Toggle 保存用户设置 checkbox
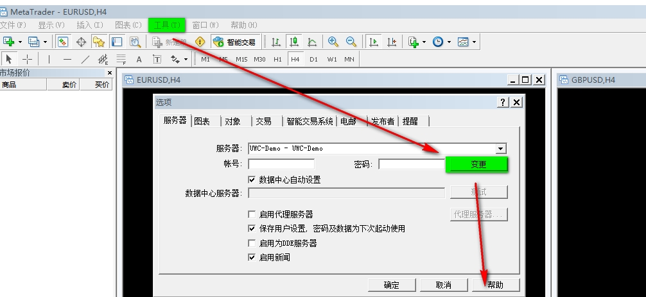The width and height of the screenshot is (646, 297). tap(252, 228)
